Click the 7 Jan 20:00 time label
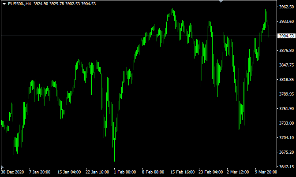The width and height of the screenshot is (296, 177). 40,172
